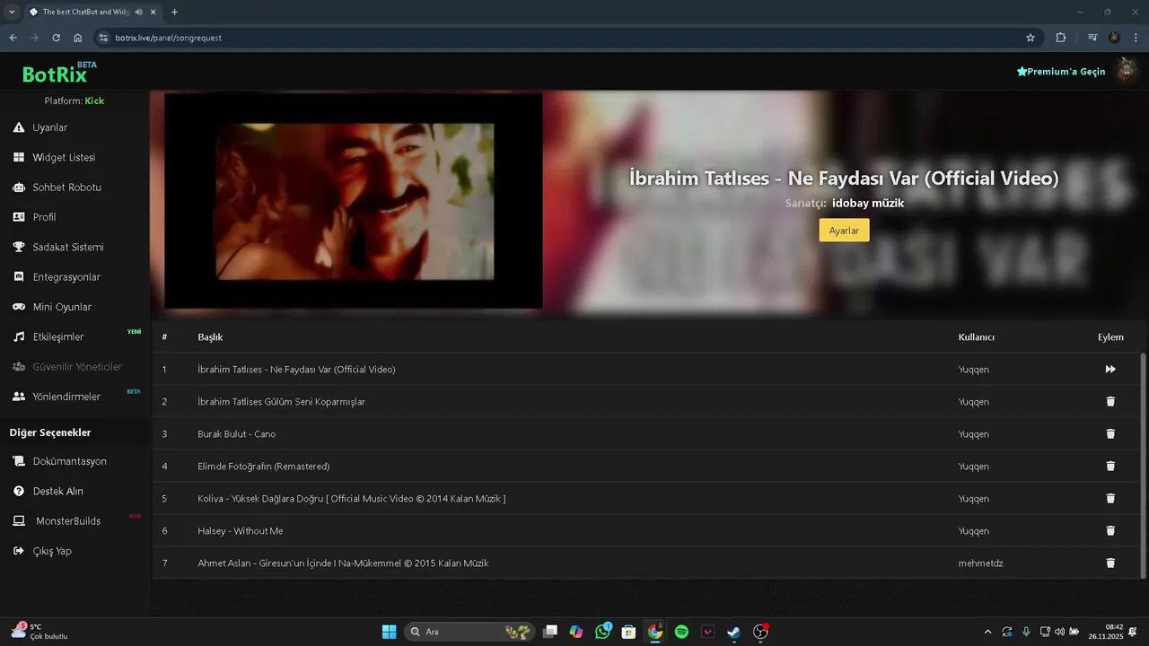Log out via Çıkış Yap
Viewport: 1149px width, 646px height.
42,551
